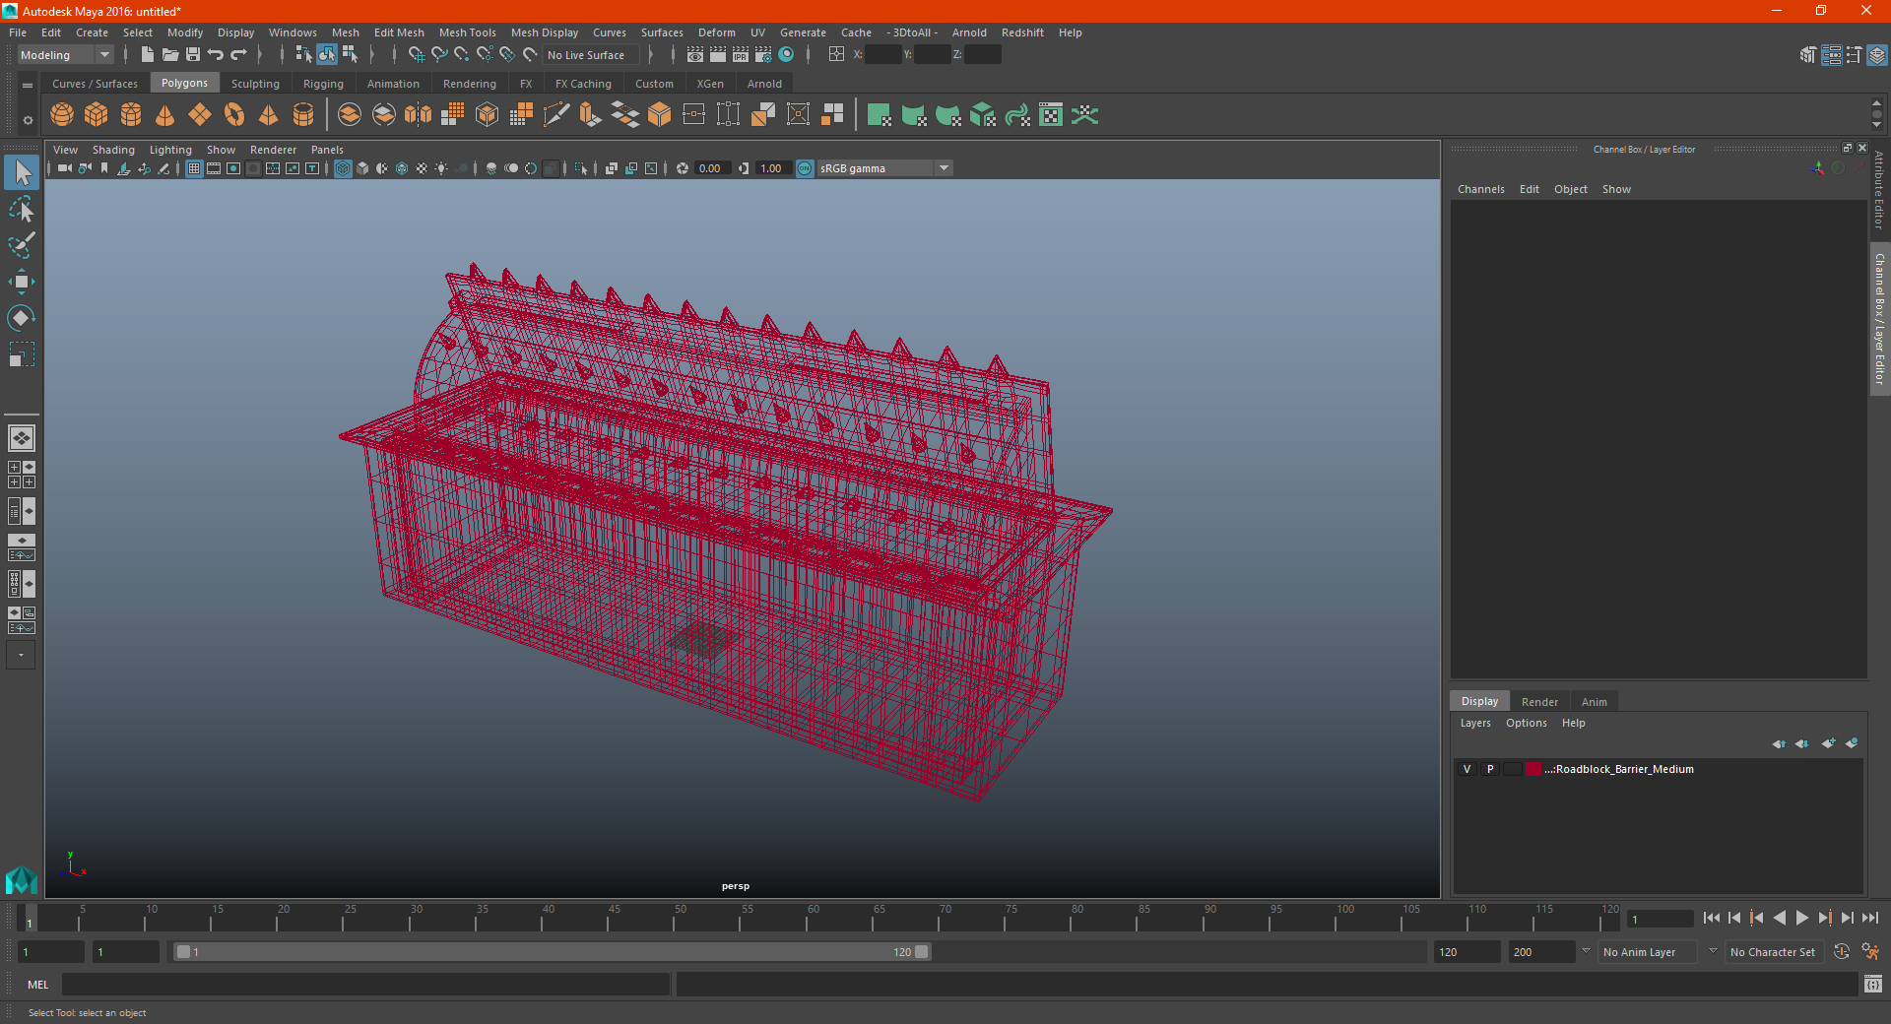
Task: Click the Multi-Cut tool shelf icon
Action: pyautogui.click(x=556, y=115)
